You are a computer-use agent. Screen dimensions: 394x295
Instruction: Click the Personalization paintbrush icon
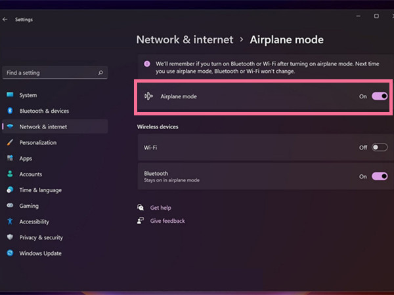pyautogui.click(x=10, y=142)
